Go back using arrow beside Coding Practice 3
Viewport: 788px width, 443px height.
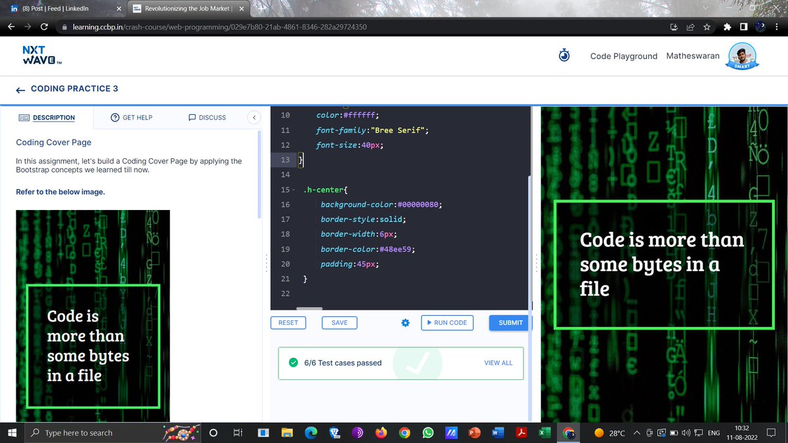[20, 89]
